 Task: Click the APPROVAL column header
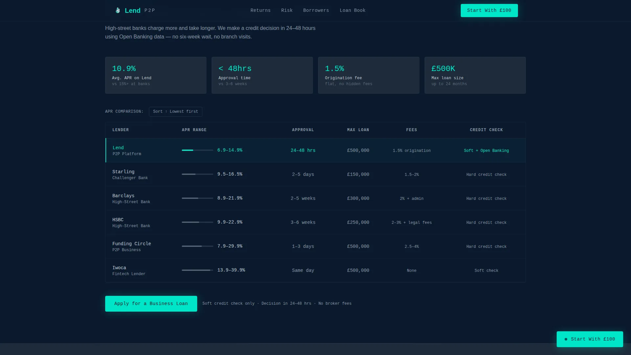pyautogui.click(x=303, y=130)
